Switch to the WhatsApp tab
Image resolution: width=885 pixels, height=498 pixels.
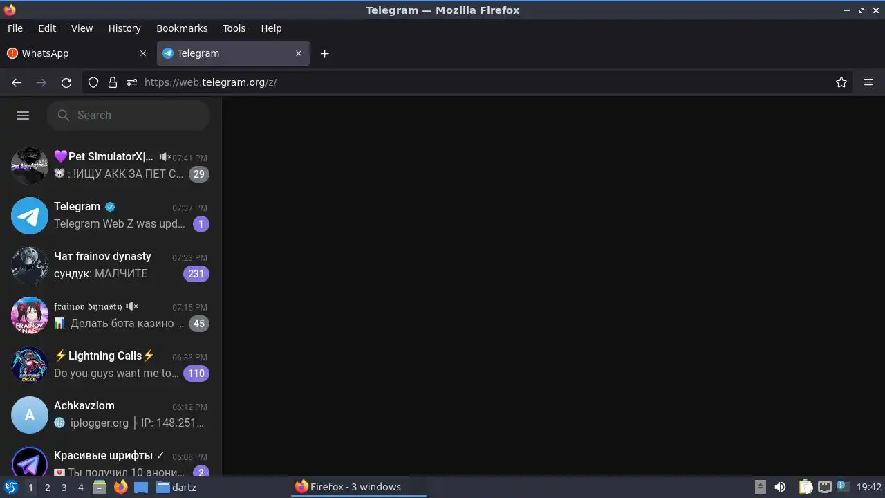pos(77,53)
